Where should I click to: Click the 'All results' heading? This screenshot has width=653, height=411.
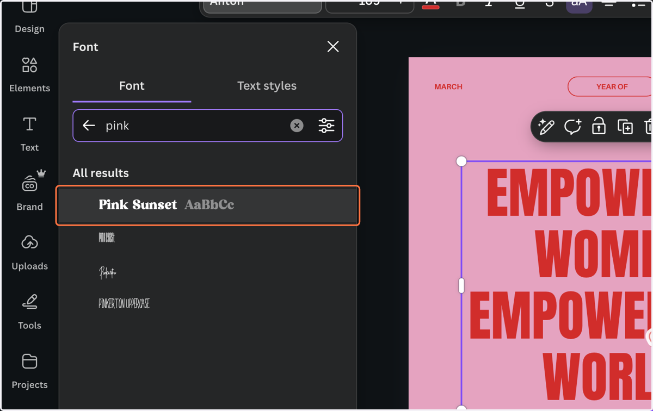[x=101, y=173]
